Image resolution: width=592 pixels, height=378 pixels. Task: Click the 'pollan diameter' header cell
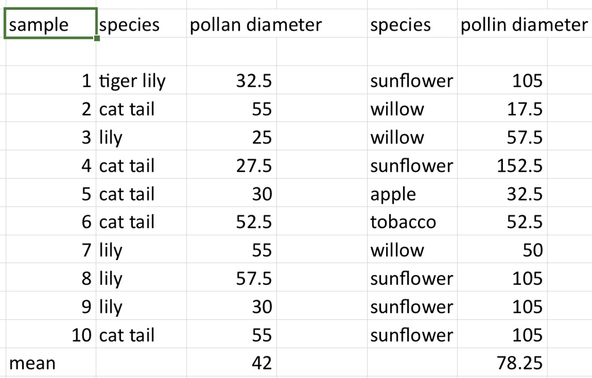click(x=231, y=24)
